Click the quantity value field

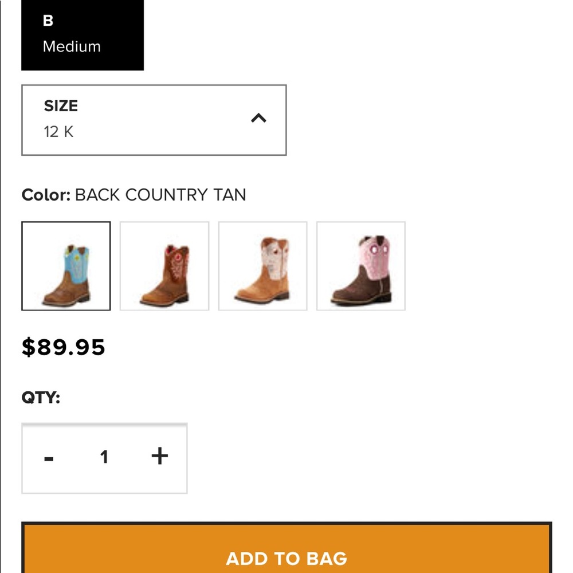[x=104, y=457]
